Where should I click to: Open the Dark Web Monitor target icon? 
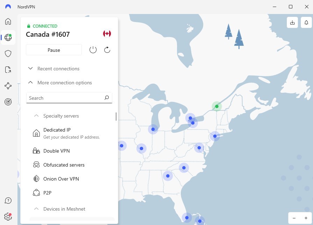8,102
